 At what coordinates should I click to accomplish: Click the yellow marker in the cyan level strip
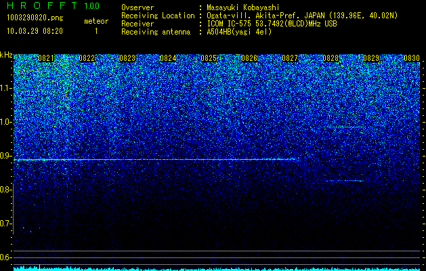tap(40, 267)
